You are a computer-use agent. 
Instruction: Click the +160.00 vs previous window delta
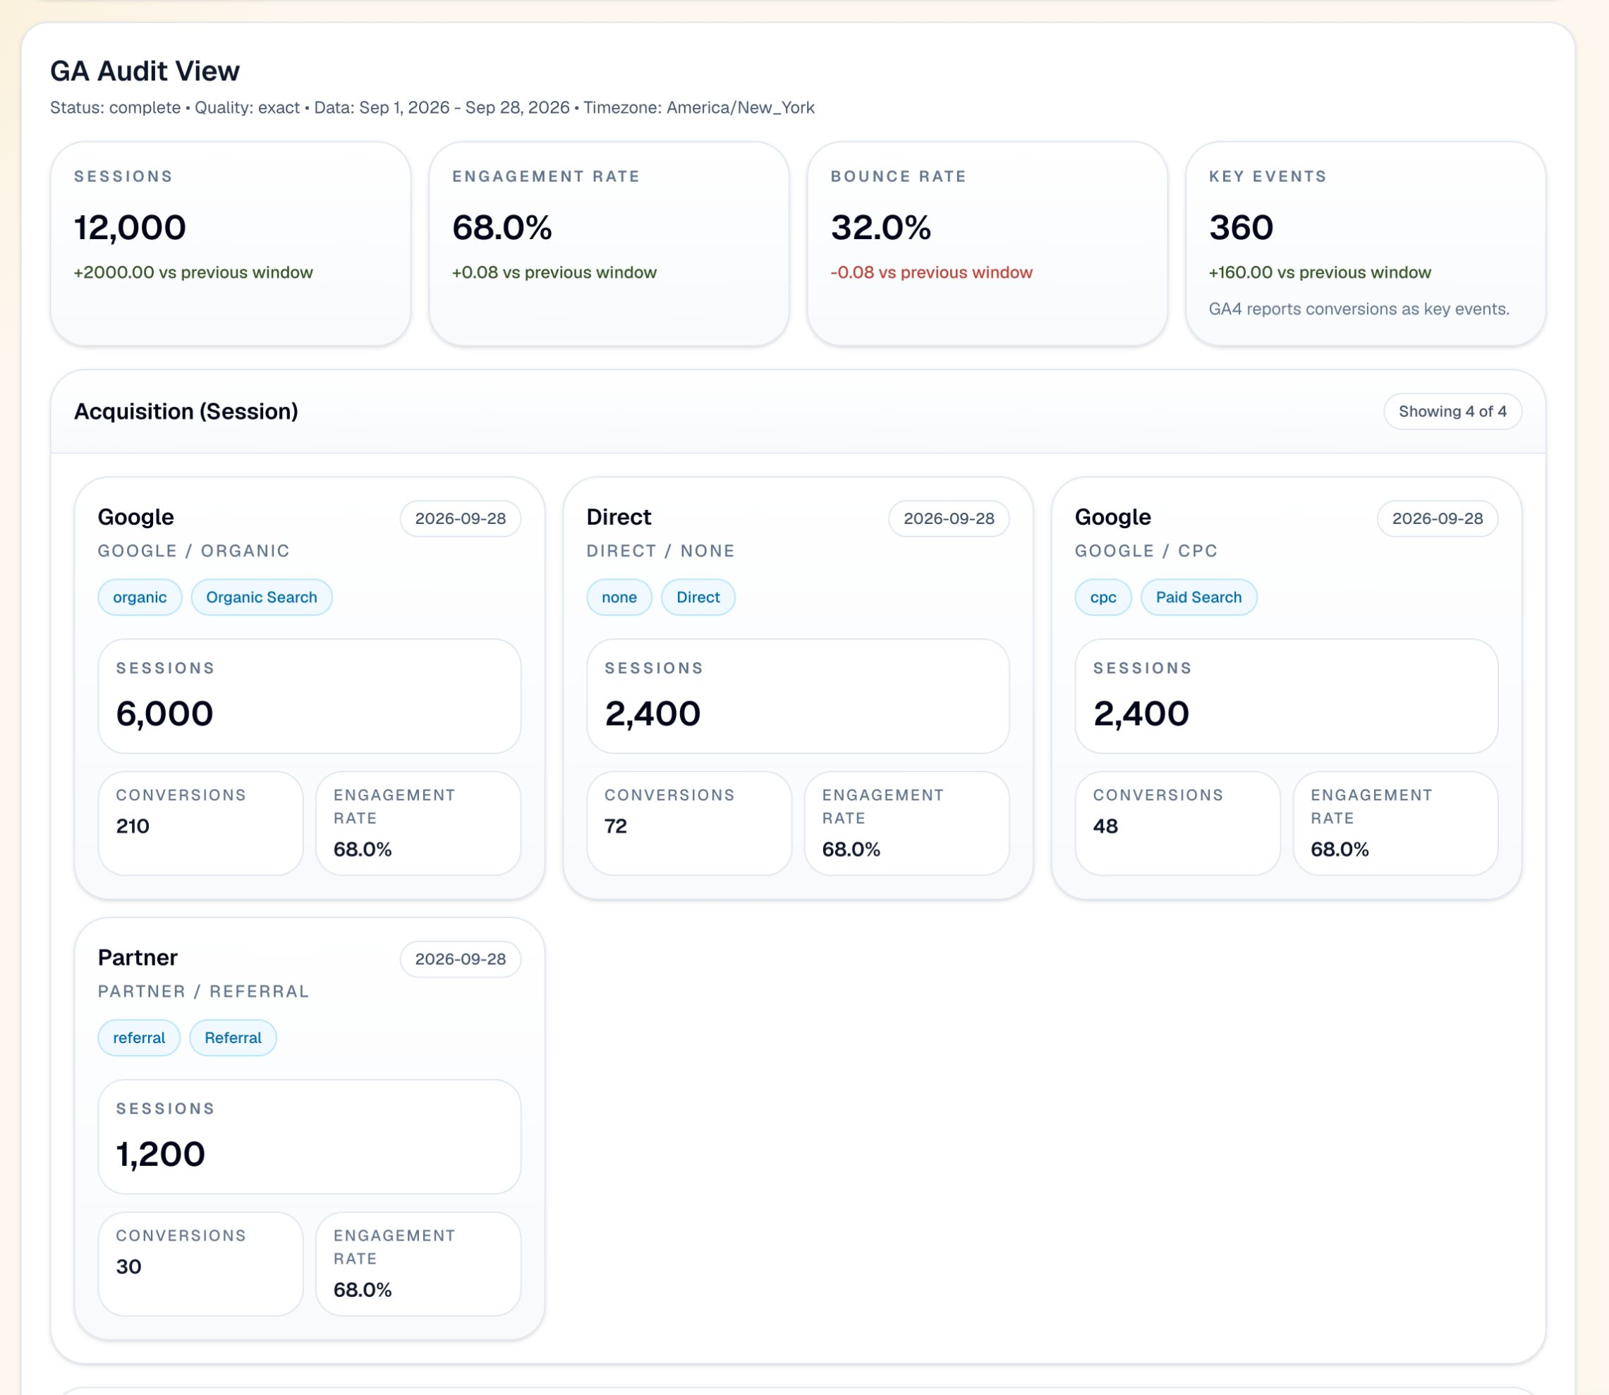click(x=1319, y=272)
